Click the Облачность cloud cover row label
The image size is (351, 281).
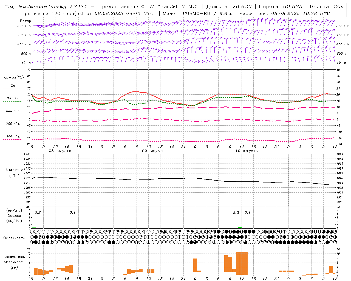[14, 238]
